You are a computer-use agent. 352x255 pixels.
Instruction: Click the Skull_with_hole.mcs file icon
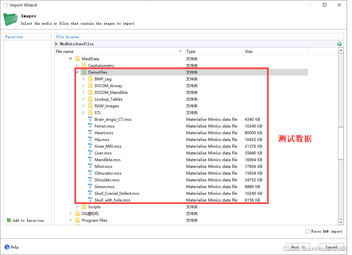pyautogui.click(x=90, y=200)
